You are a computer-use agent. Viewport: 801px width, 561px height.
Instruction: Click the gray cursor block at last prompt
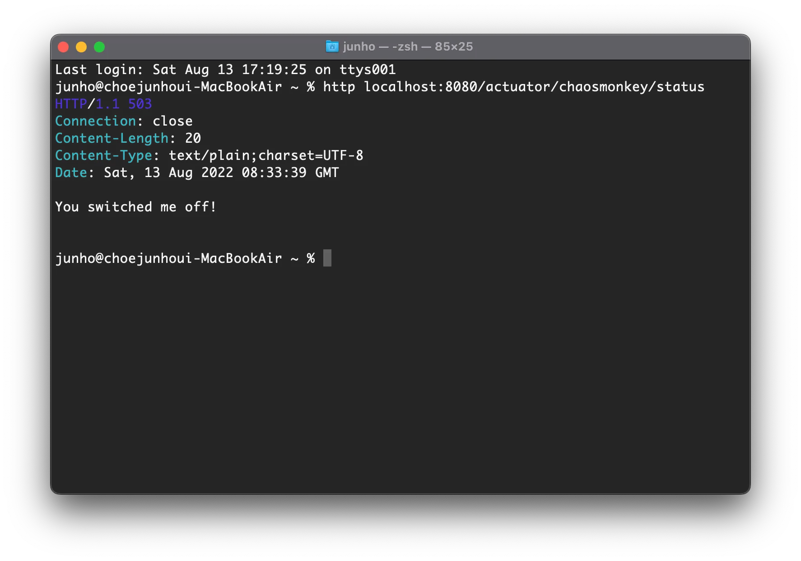[x=327, y=258]
